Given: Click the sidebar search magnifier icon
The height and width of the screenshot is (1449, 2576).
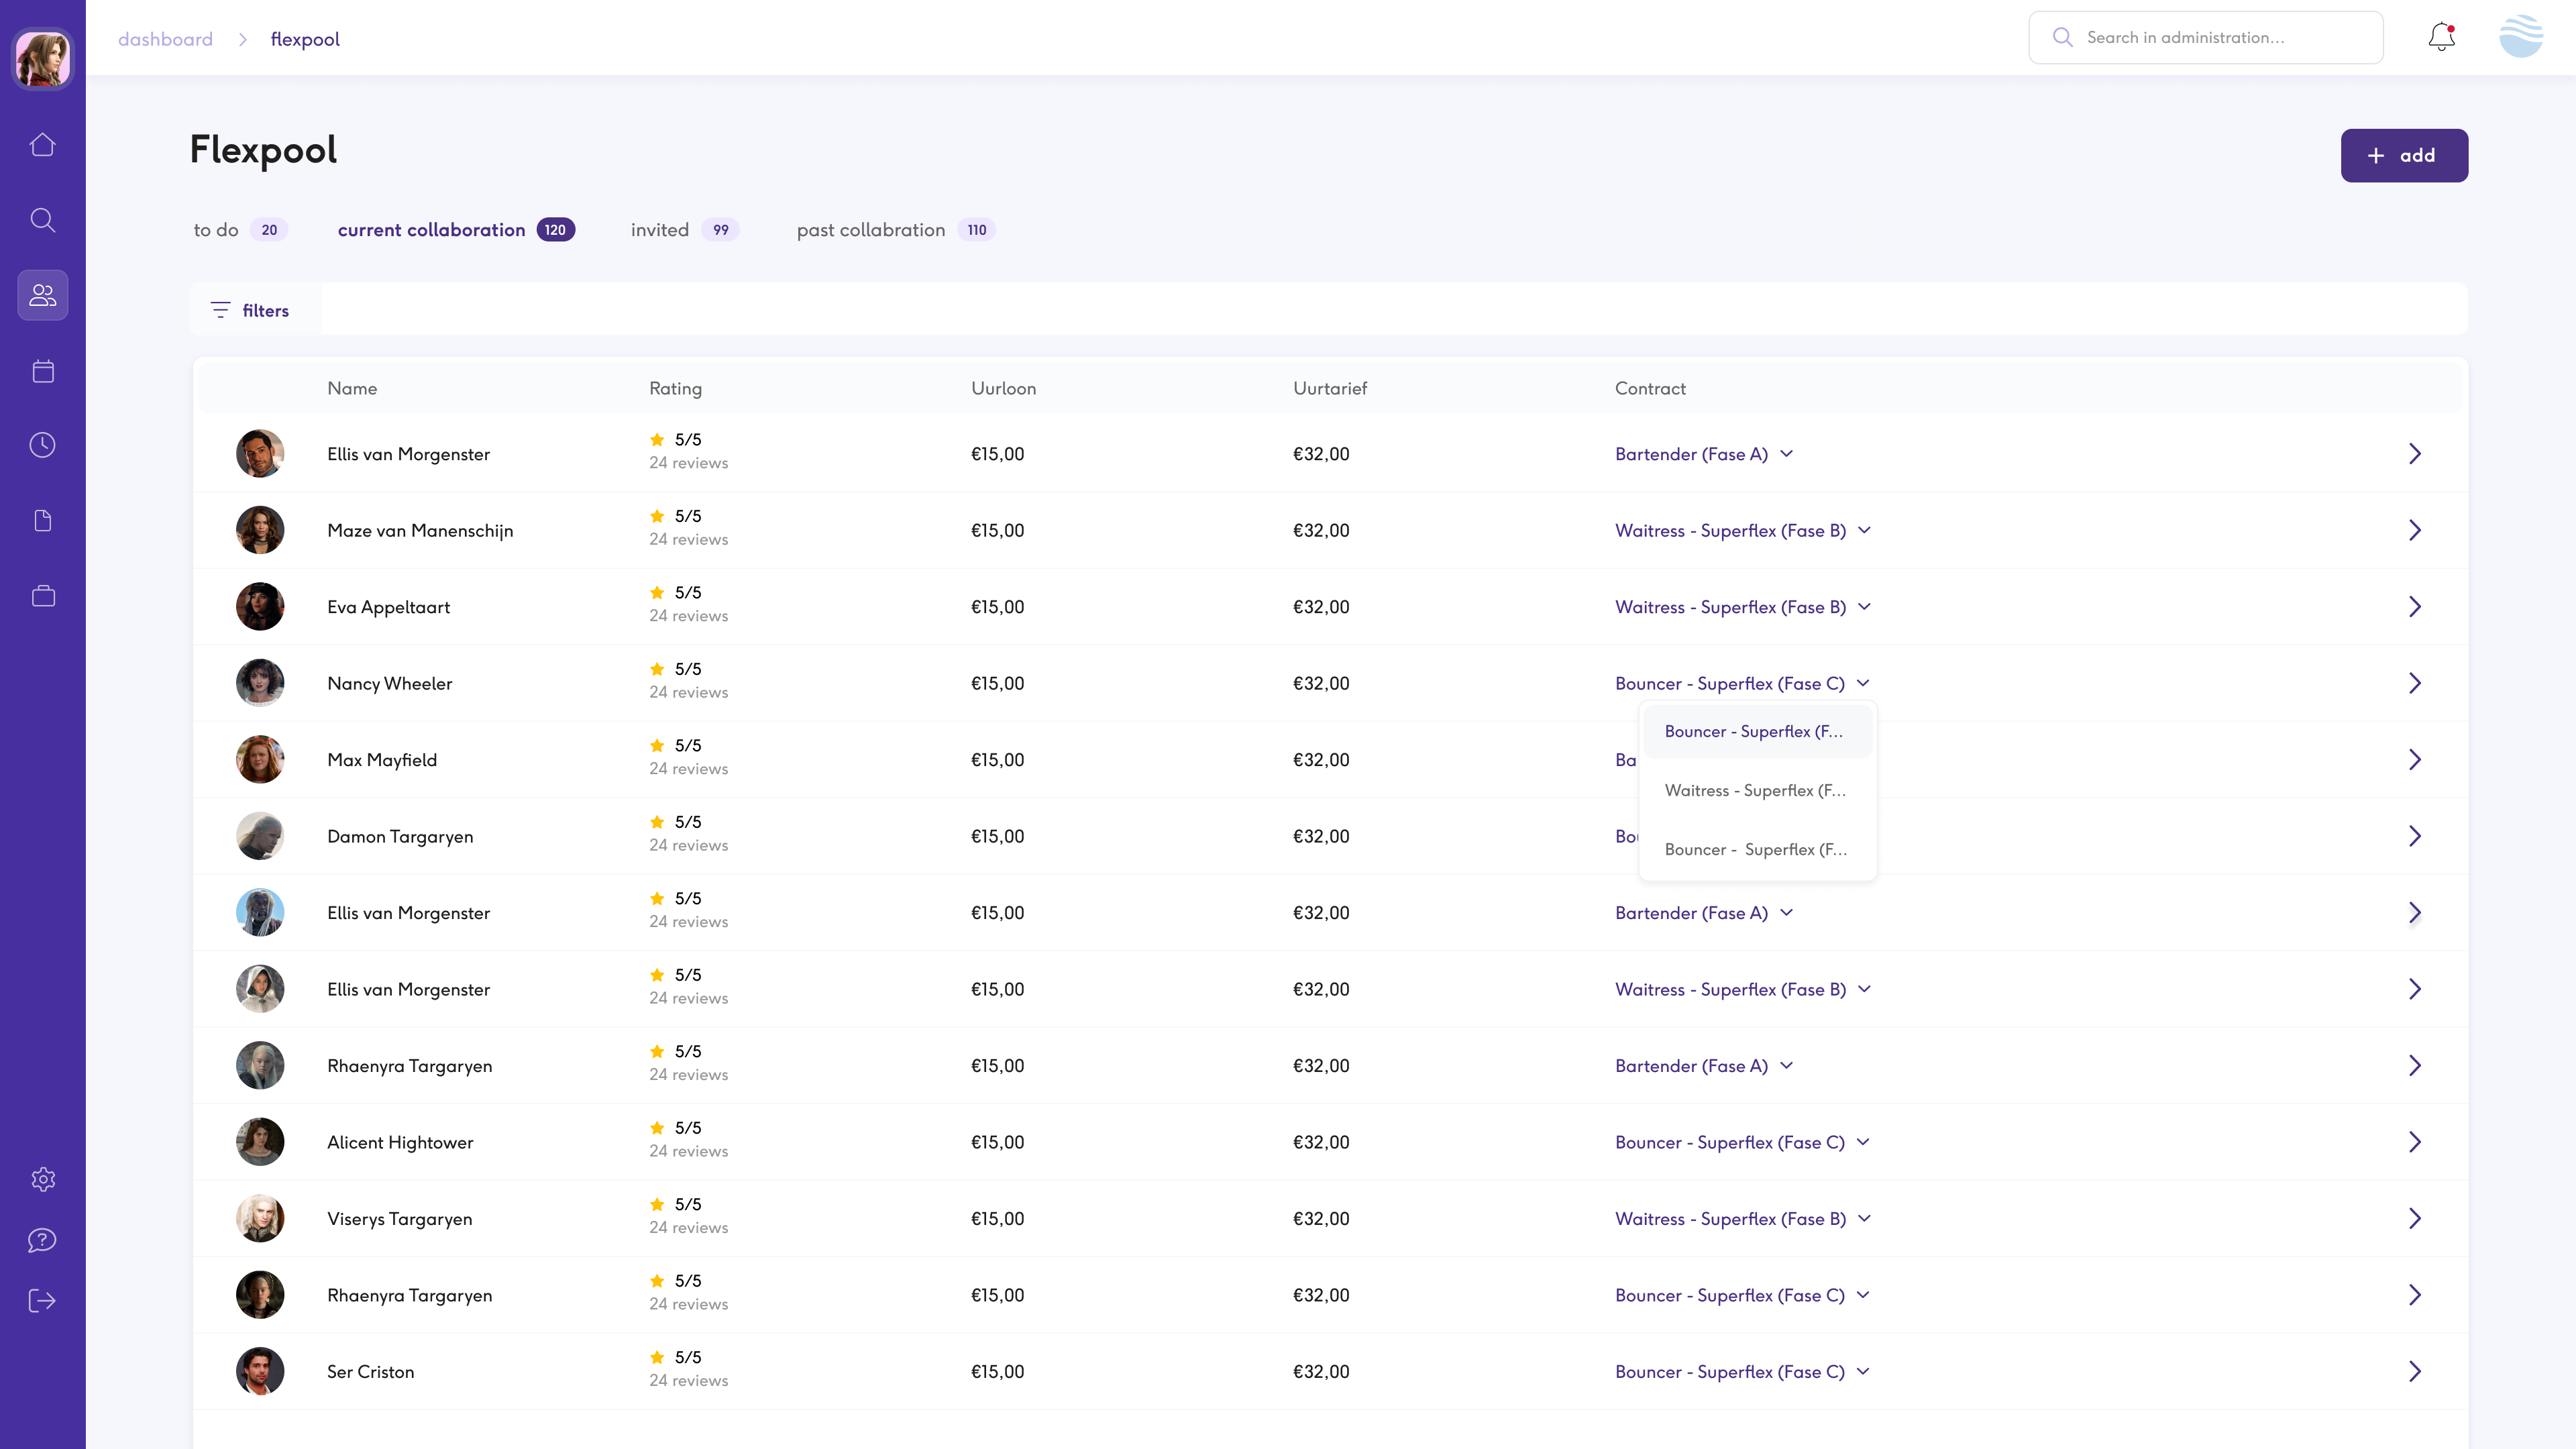Looking at the screenshot, I should click(x=42, y=220).
